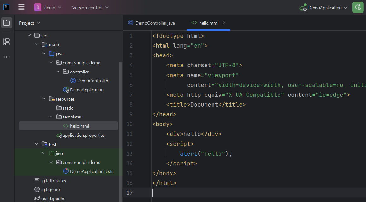
Task: Click the build.gradle elephant icon
Action: [37, 199]
